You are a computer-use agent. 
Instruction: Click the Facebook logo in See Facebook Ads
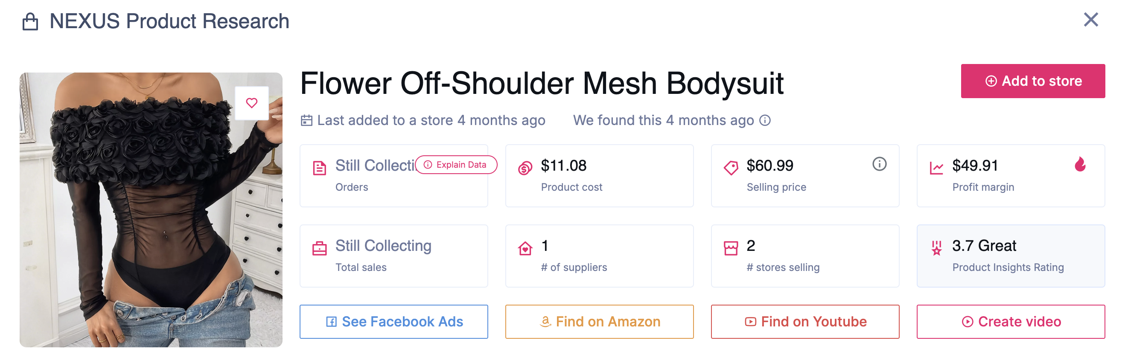(x=332, y=322)
